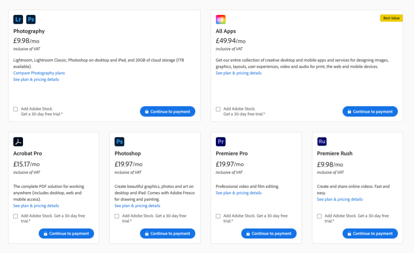View All Apps plan & pricing details
This screenshot has height=253, width=414.
click(x=239, y=73)
